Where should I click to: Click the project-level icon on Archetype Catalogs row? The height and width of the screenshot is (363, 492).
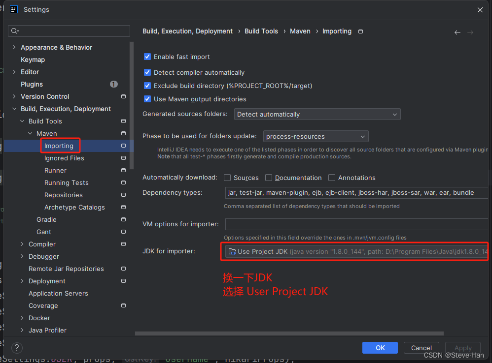123,207
